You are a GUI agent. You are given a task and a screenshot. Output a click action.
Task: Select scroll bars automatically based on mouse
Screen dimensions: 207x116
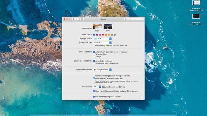click(x=94, y=52)
